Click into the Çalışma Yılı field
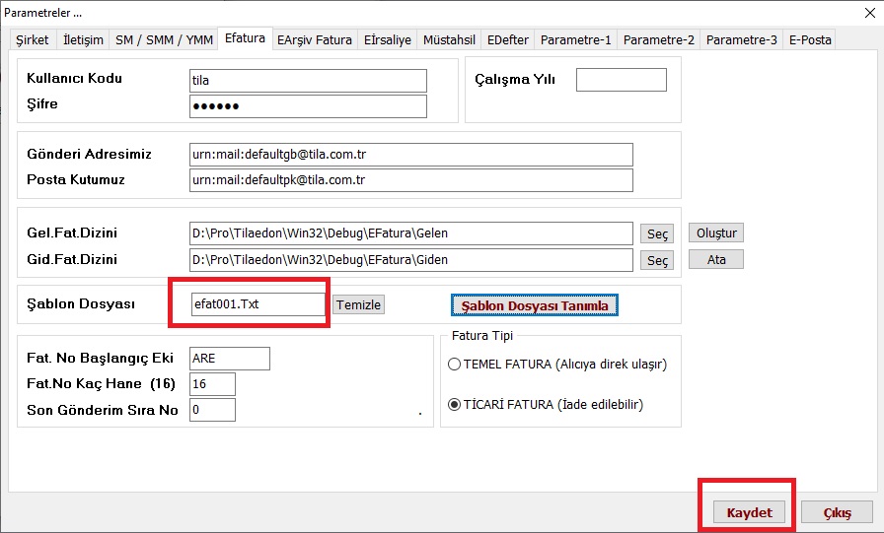This screenshot has height=533, width=884. pyautogui.click(x=621, y=80)
